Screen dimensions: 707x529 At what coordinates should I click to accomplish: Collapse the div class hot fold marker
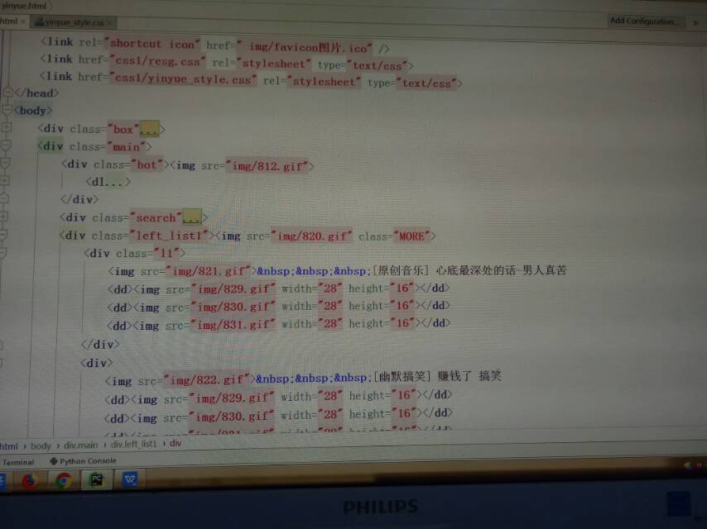pyautogui.click(x=6, y=163)
